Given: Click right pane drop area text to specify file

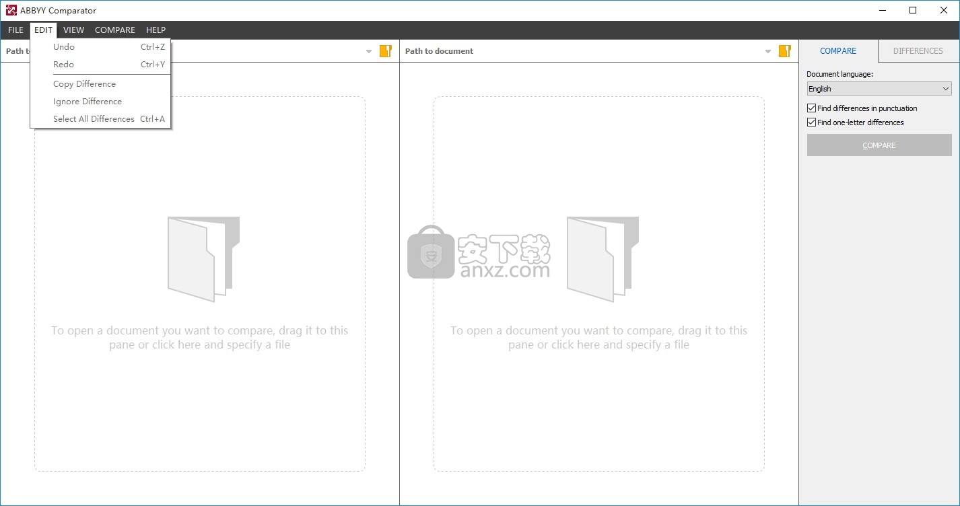Looking at the screenshot, I should coord(598,338).
